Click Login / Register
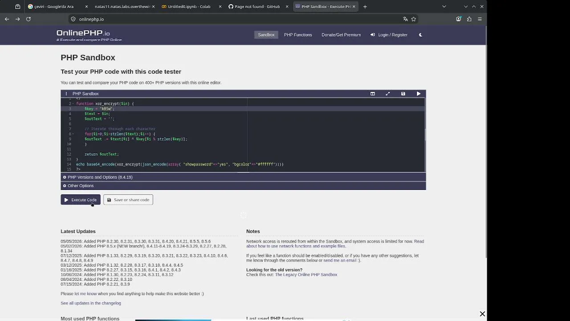 389,35
